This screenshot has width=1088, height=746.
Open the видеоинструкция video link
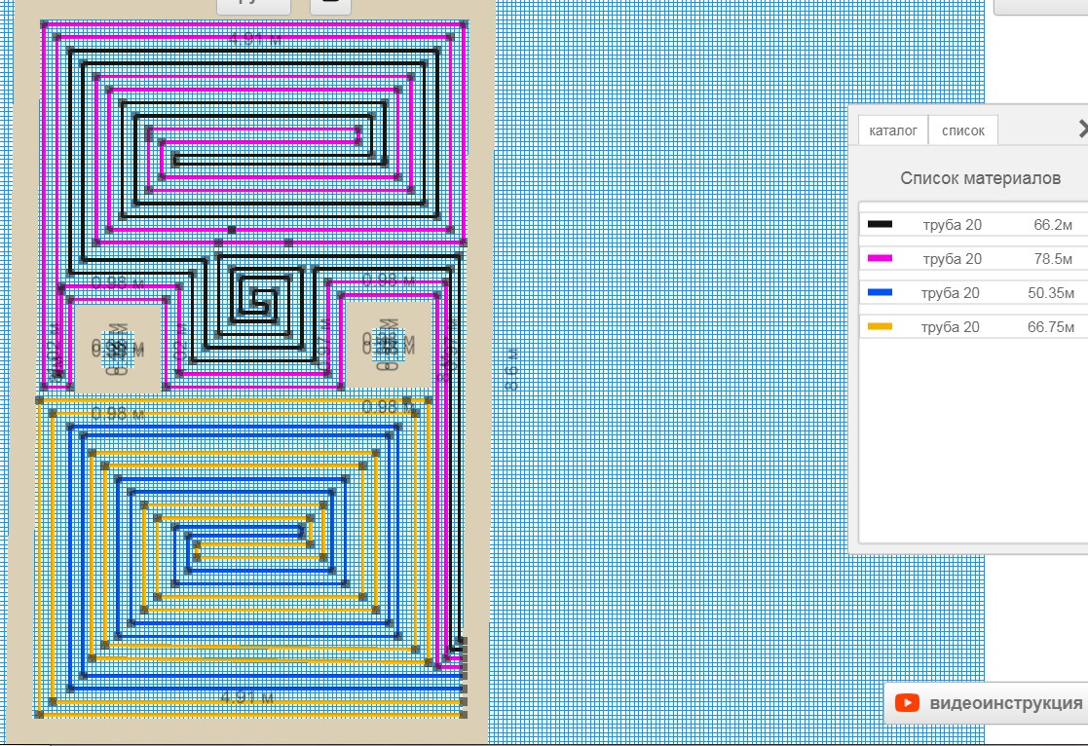1005,703
